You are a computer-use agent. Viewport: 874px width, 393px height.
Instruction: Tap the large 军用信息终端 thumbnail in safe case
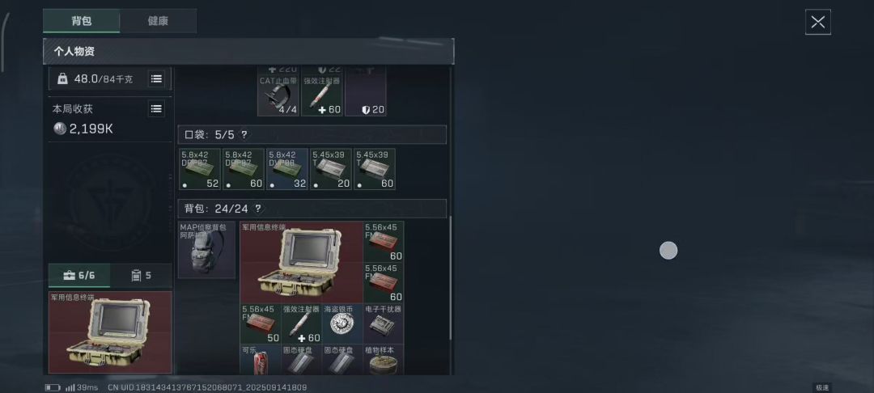110,332
